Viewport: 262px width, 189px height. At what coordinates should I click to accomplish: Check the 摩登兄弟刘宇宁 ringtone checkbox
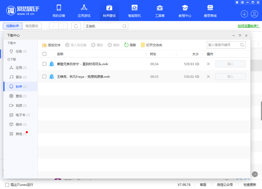tap(45, 64)
